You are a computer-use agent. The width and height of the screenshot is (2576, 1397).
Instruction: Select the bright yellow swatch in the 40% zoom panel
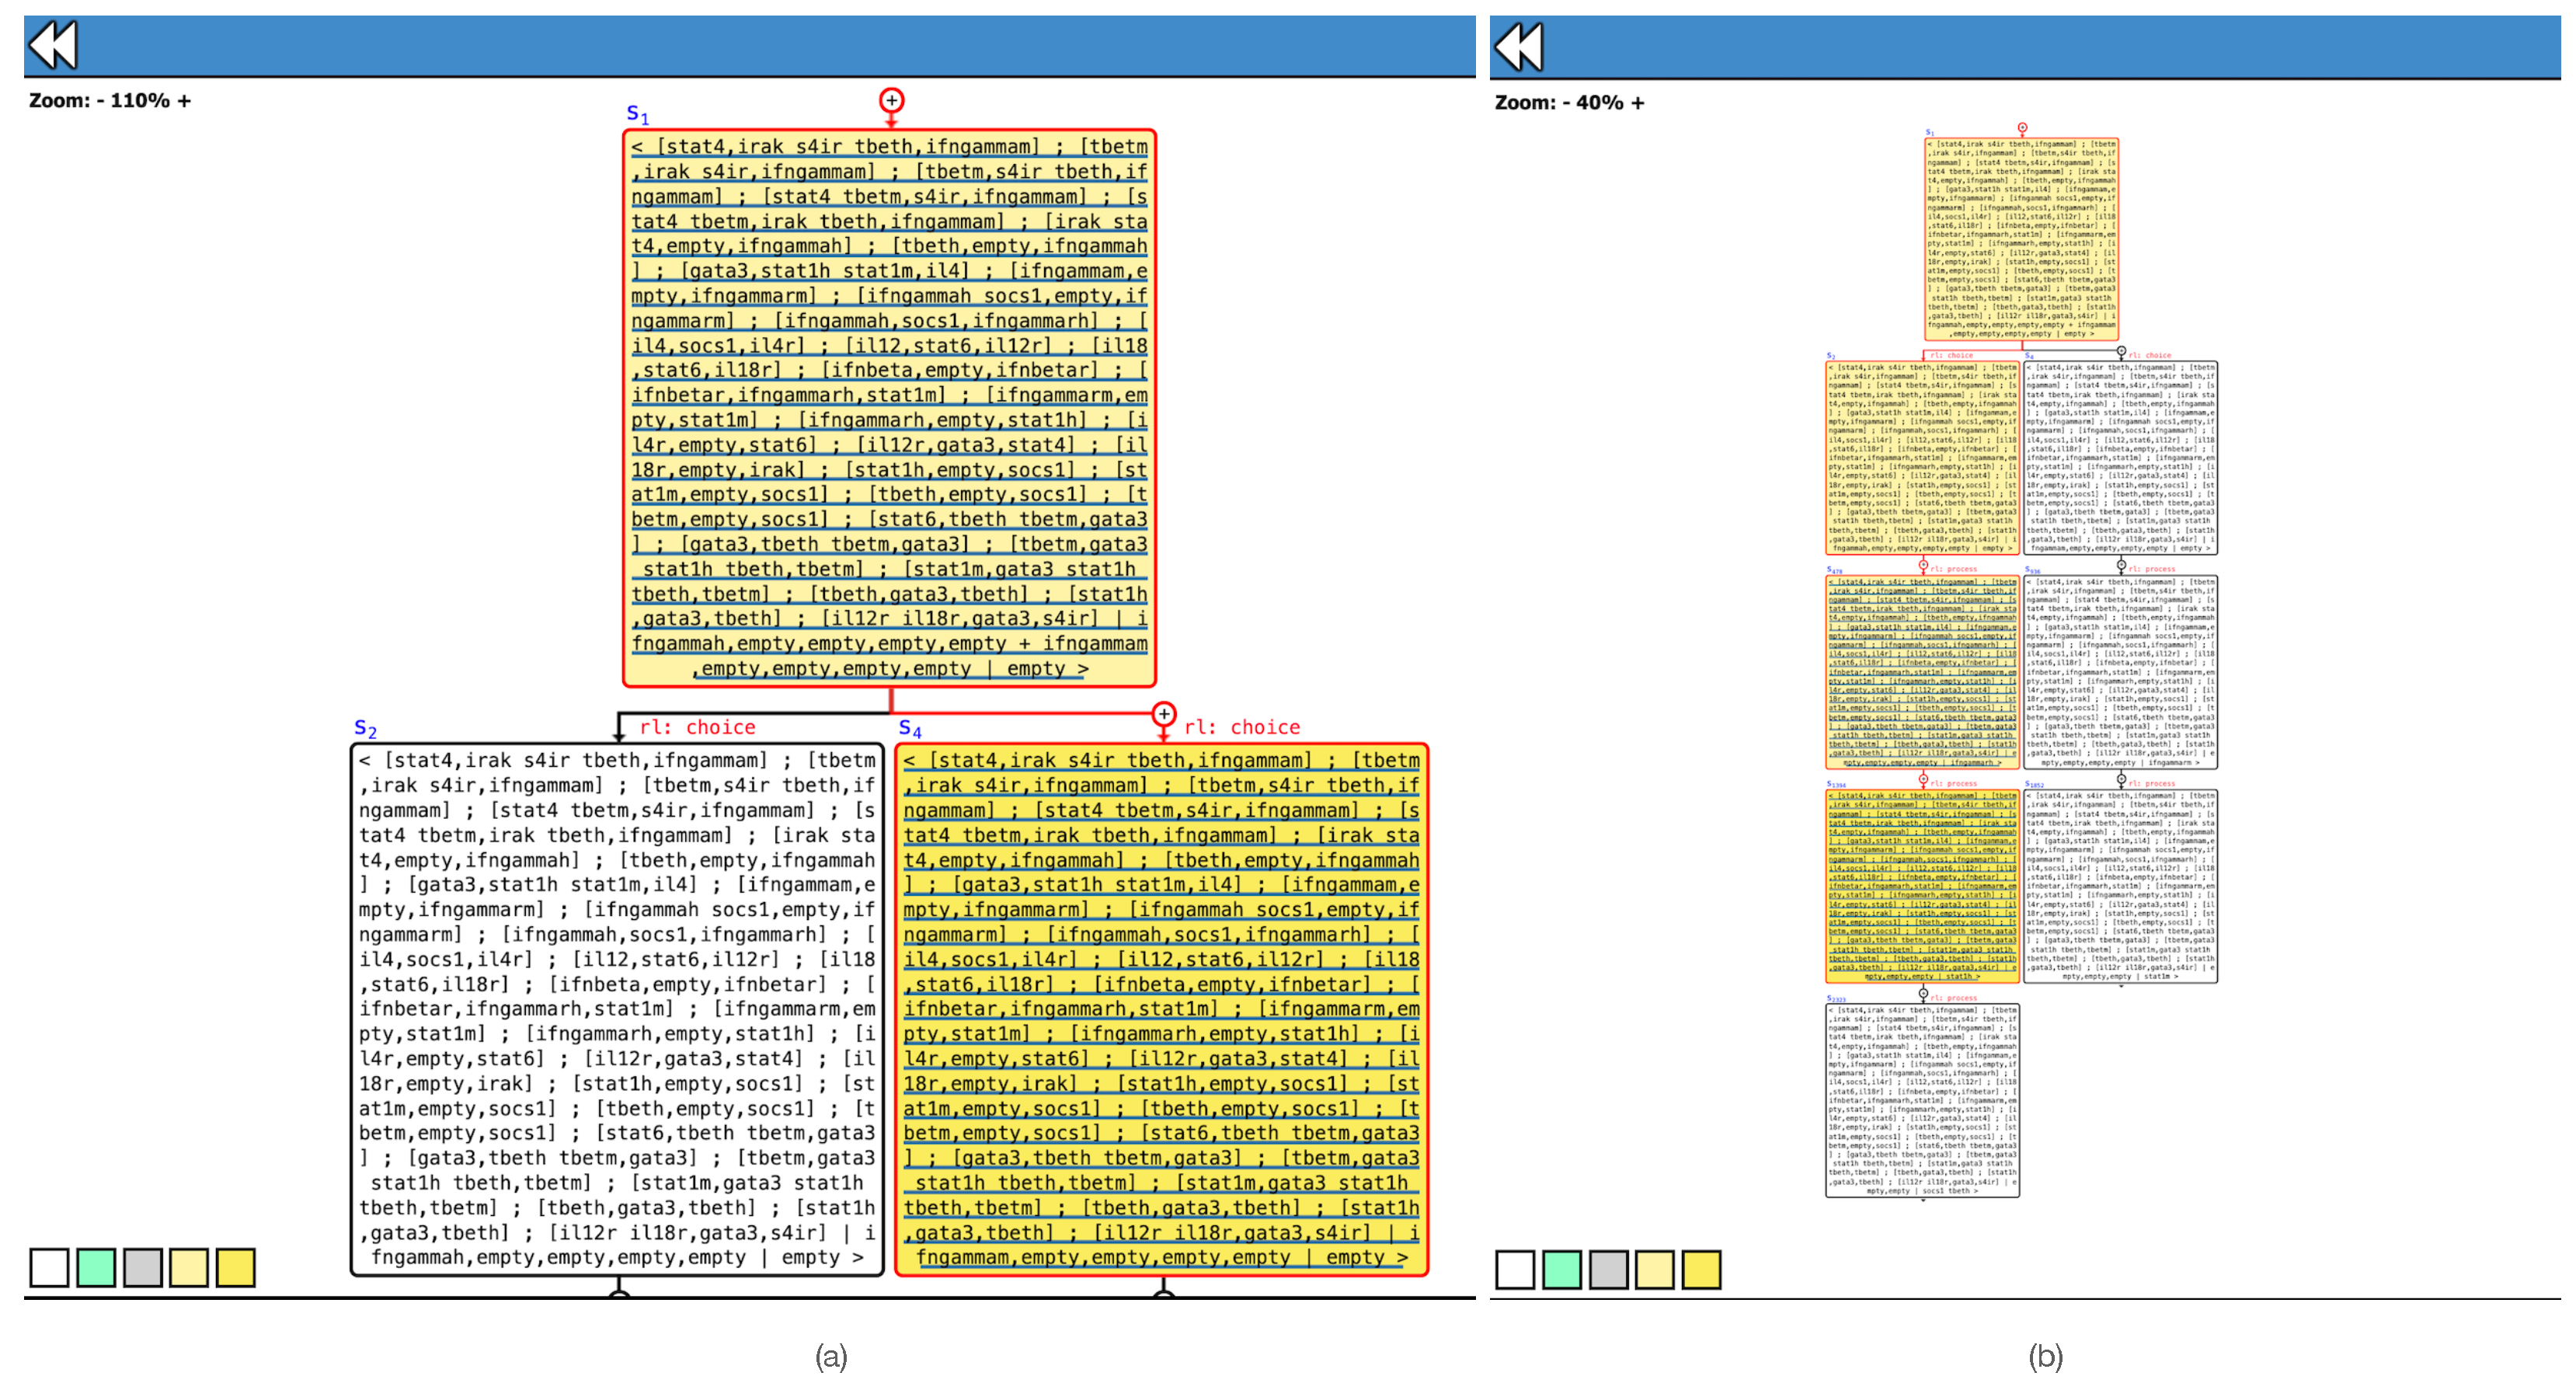pos(1701,1270)
